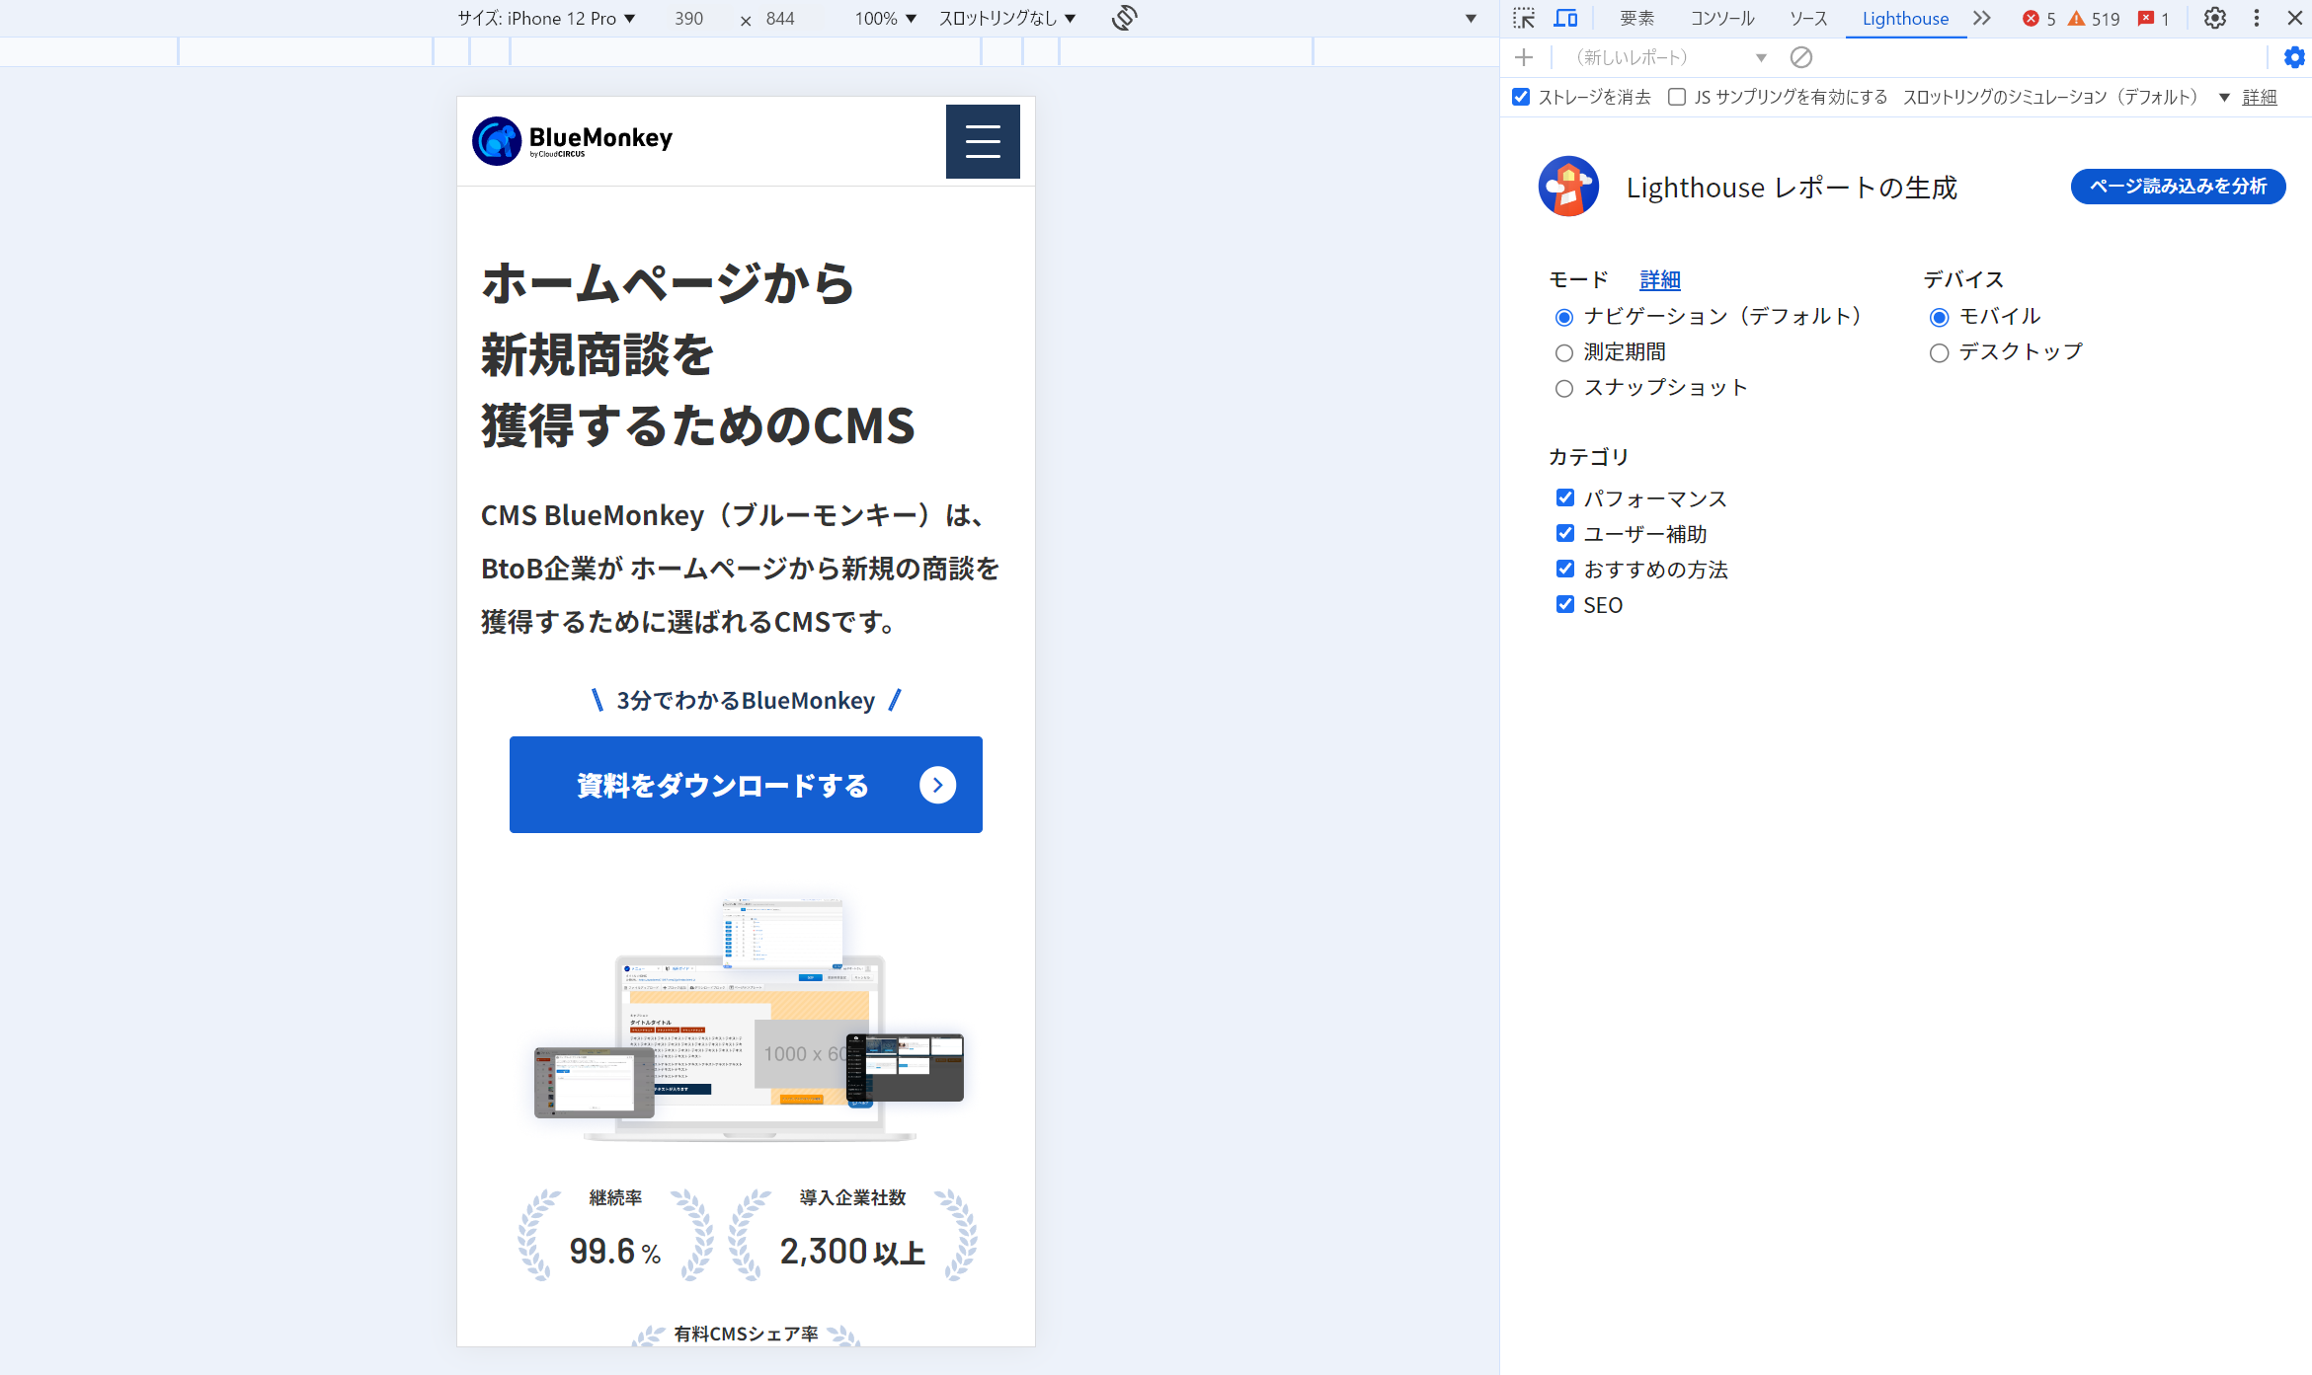The image size is (2312, 1375).
Task: Open スロットリングのシミュレーション dropdown
Action: tap(2065, 97)
